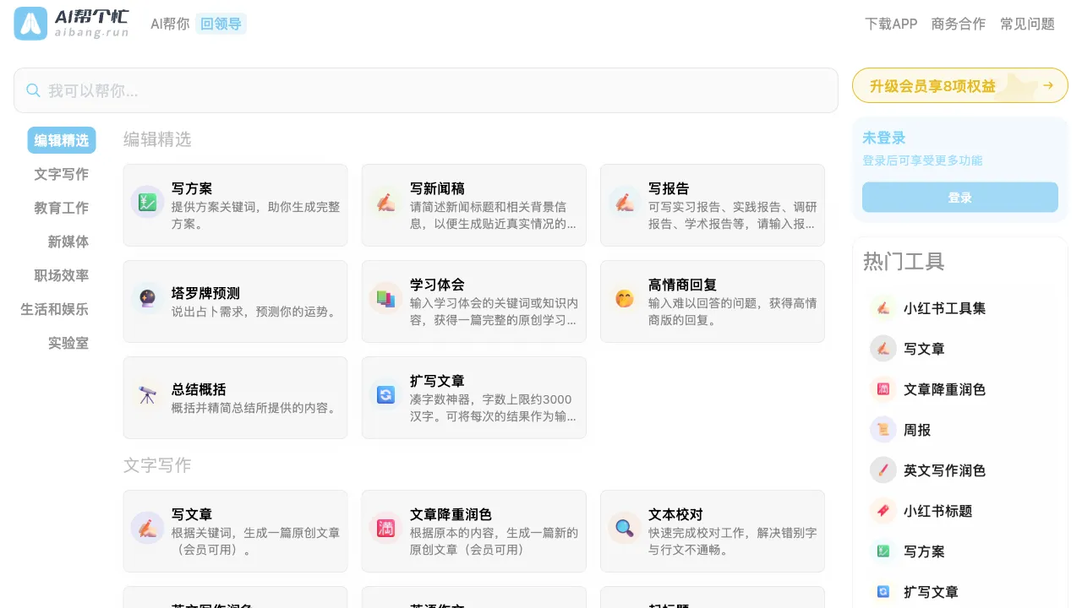
Task: Click the 文章降重润色 icon in hot tools
Action: pos(883,389)
